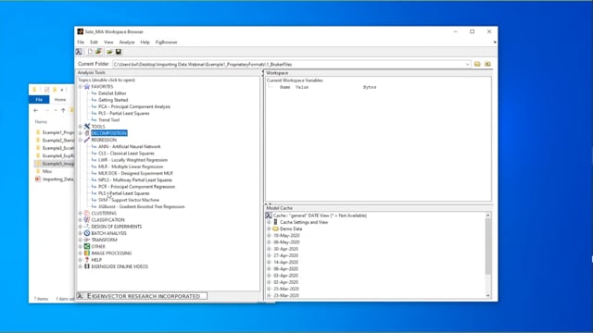This screenshot has width=593, height=333.
Task: Open the File menu in Workspace Browser
Action: tap(81, 43)
